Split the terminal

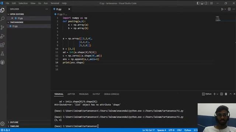click(222, 94)
